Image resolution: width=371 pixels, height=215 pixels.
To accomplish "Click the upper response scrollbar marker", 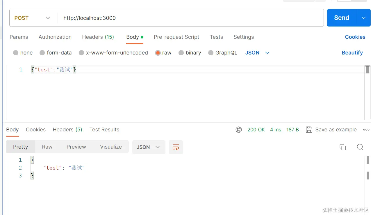I will point(368,160).
